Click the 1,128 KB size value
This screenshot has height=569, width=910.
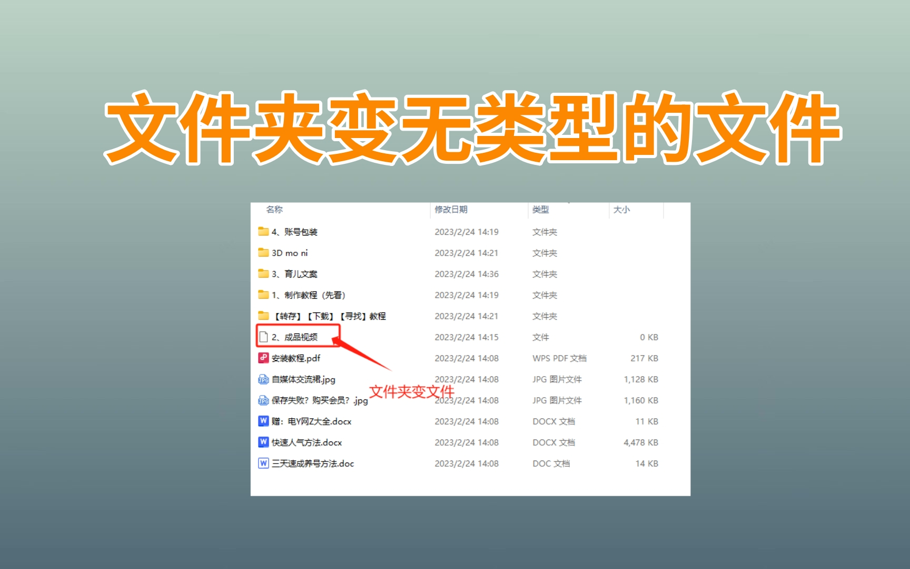coord(641,379)
